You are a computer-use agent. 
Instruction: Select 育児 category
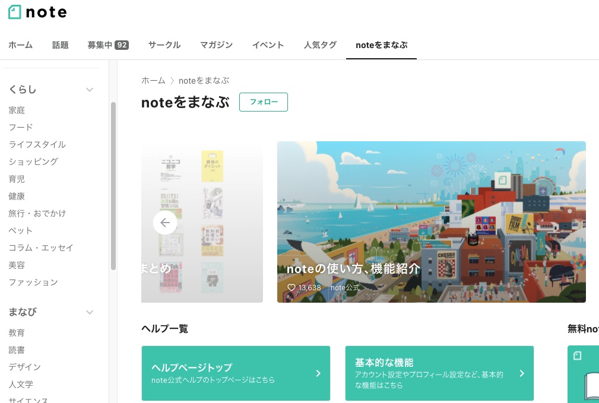tap(17, 179)
